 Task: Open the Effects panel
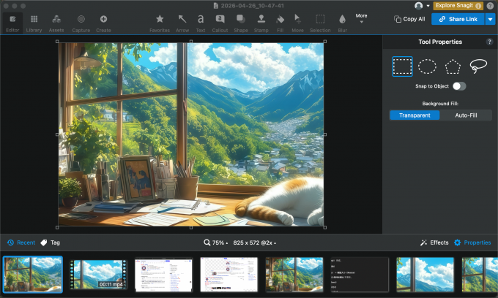(x=434, y=242)
